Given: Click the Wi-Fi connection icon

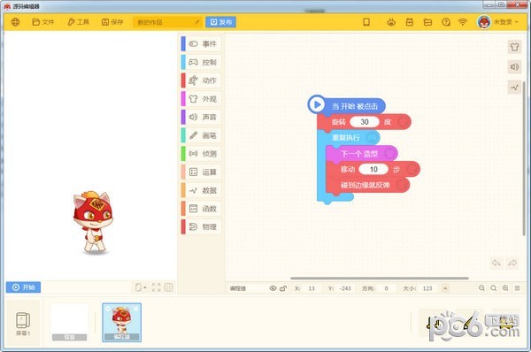Looking at the screenshot, I should [463, 22].
